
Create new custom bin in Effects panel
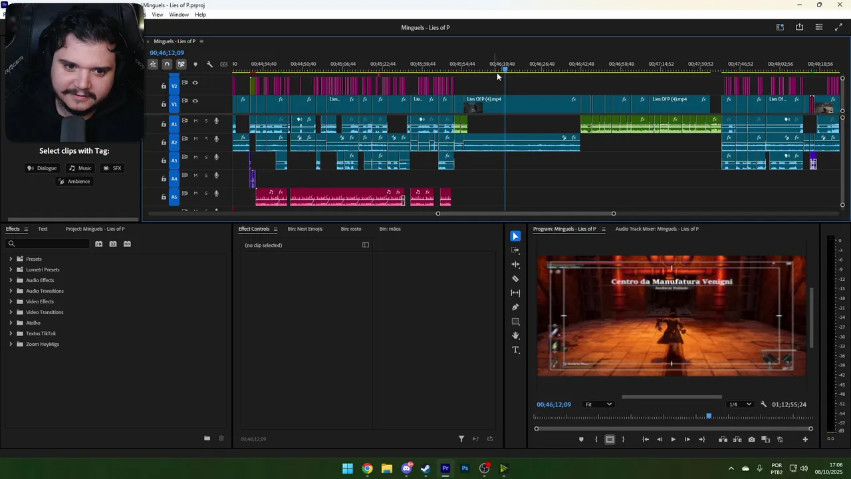(207, 438)
